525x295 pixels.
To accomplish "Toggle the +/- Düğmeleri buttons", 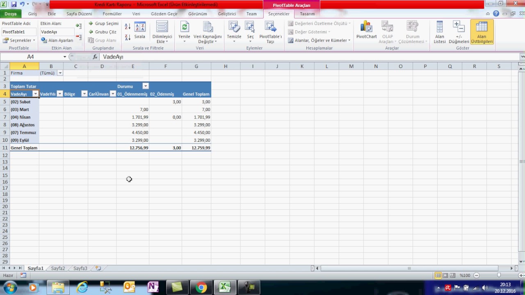I will coord(459,32).
